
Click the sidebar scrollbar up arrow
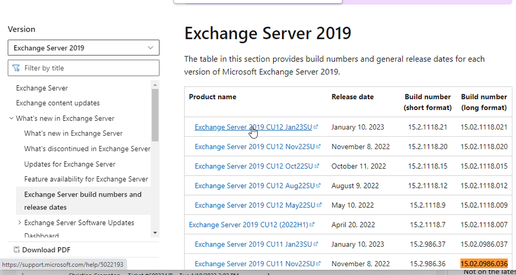155,85
